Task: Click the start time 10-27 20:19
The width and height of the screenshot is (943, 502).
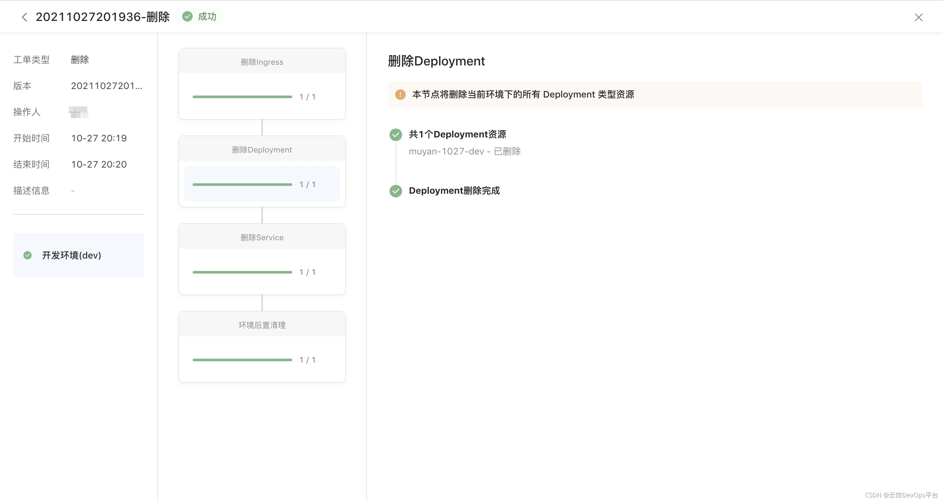Action: pos(99,138)
